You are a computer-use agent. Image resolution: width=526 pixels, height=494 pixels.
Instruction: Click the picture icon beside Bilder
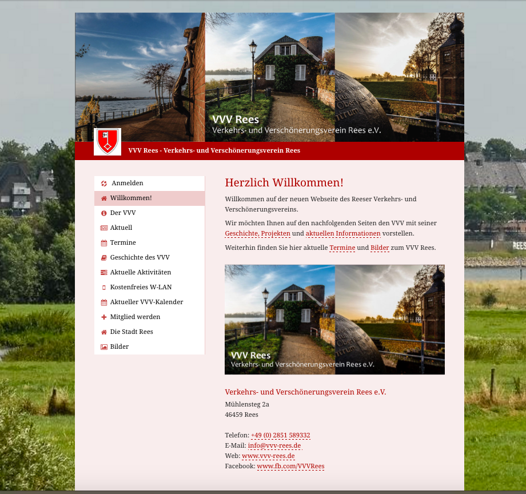pyautogui.click(x=104, y=347)
